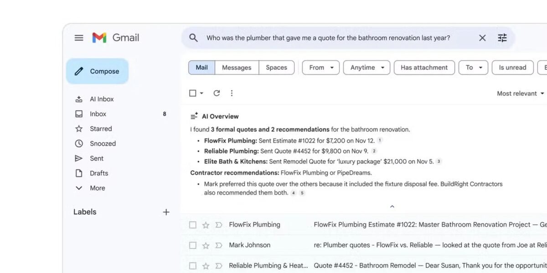Click the 'Reliable Plumbing:' bullet text
This screenshot has height=273, width=547.
click(232, 151)
